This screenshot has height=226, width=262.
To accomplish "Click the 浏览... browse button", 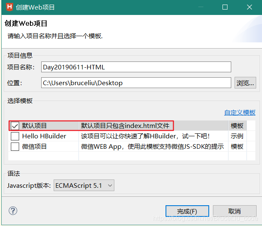I will tap(245, 83).
